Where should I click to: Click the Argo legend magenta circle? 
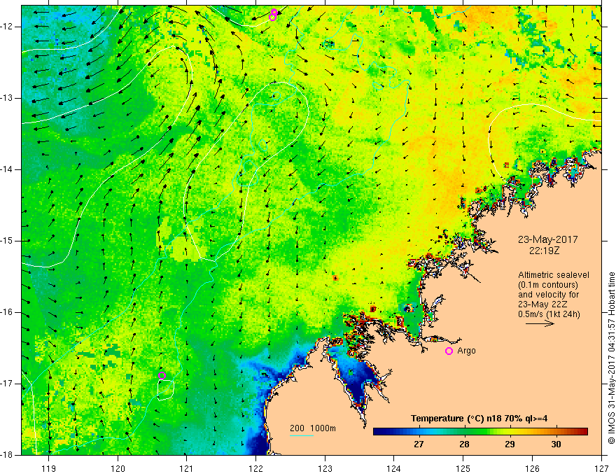click(x=449, y=351)
